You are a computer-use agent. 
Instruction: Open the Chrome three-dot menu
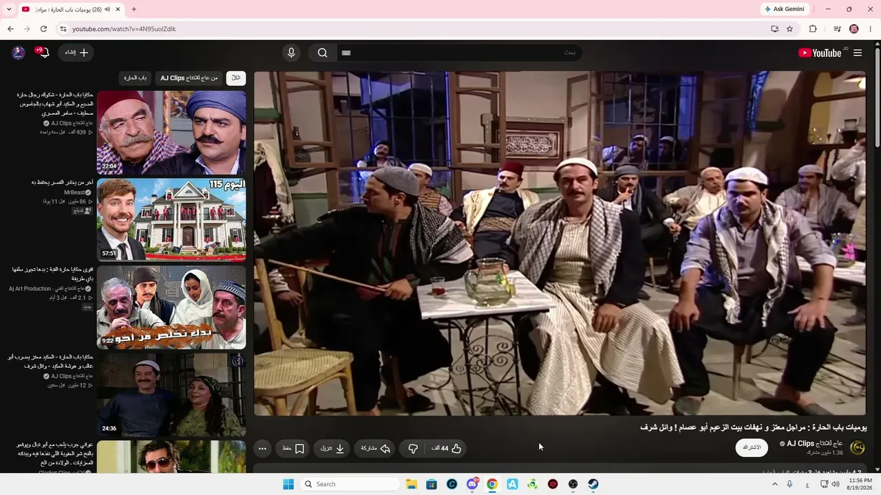point(871,29)
